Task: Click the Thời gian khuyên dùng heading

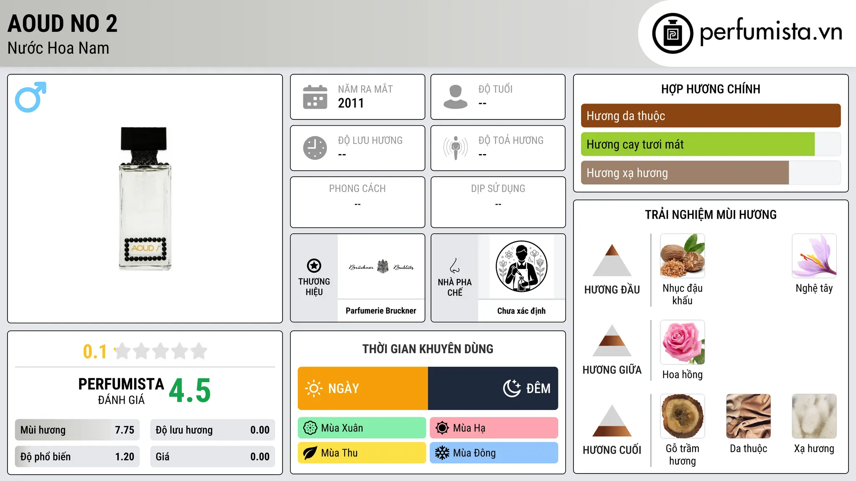Action: click(428, 349)
